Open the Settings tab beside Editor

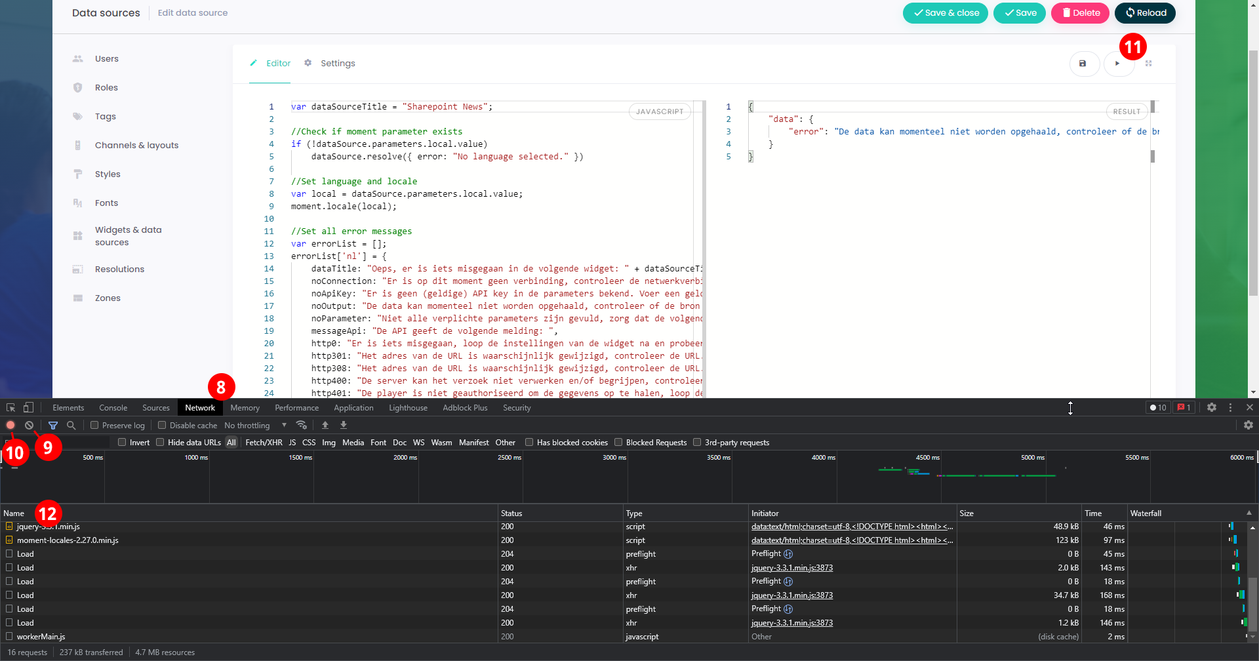(337, 64)
